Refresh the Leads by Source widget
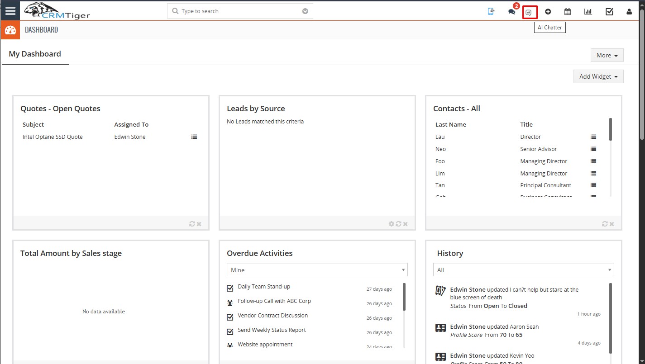Screen dimensions: 645x364 coord(398,224)
